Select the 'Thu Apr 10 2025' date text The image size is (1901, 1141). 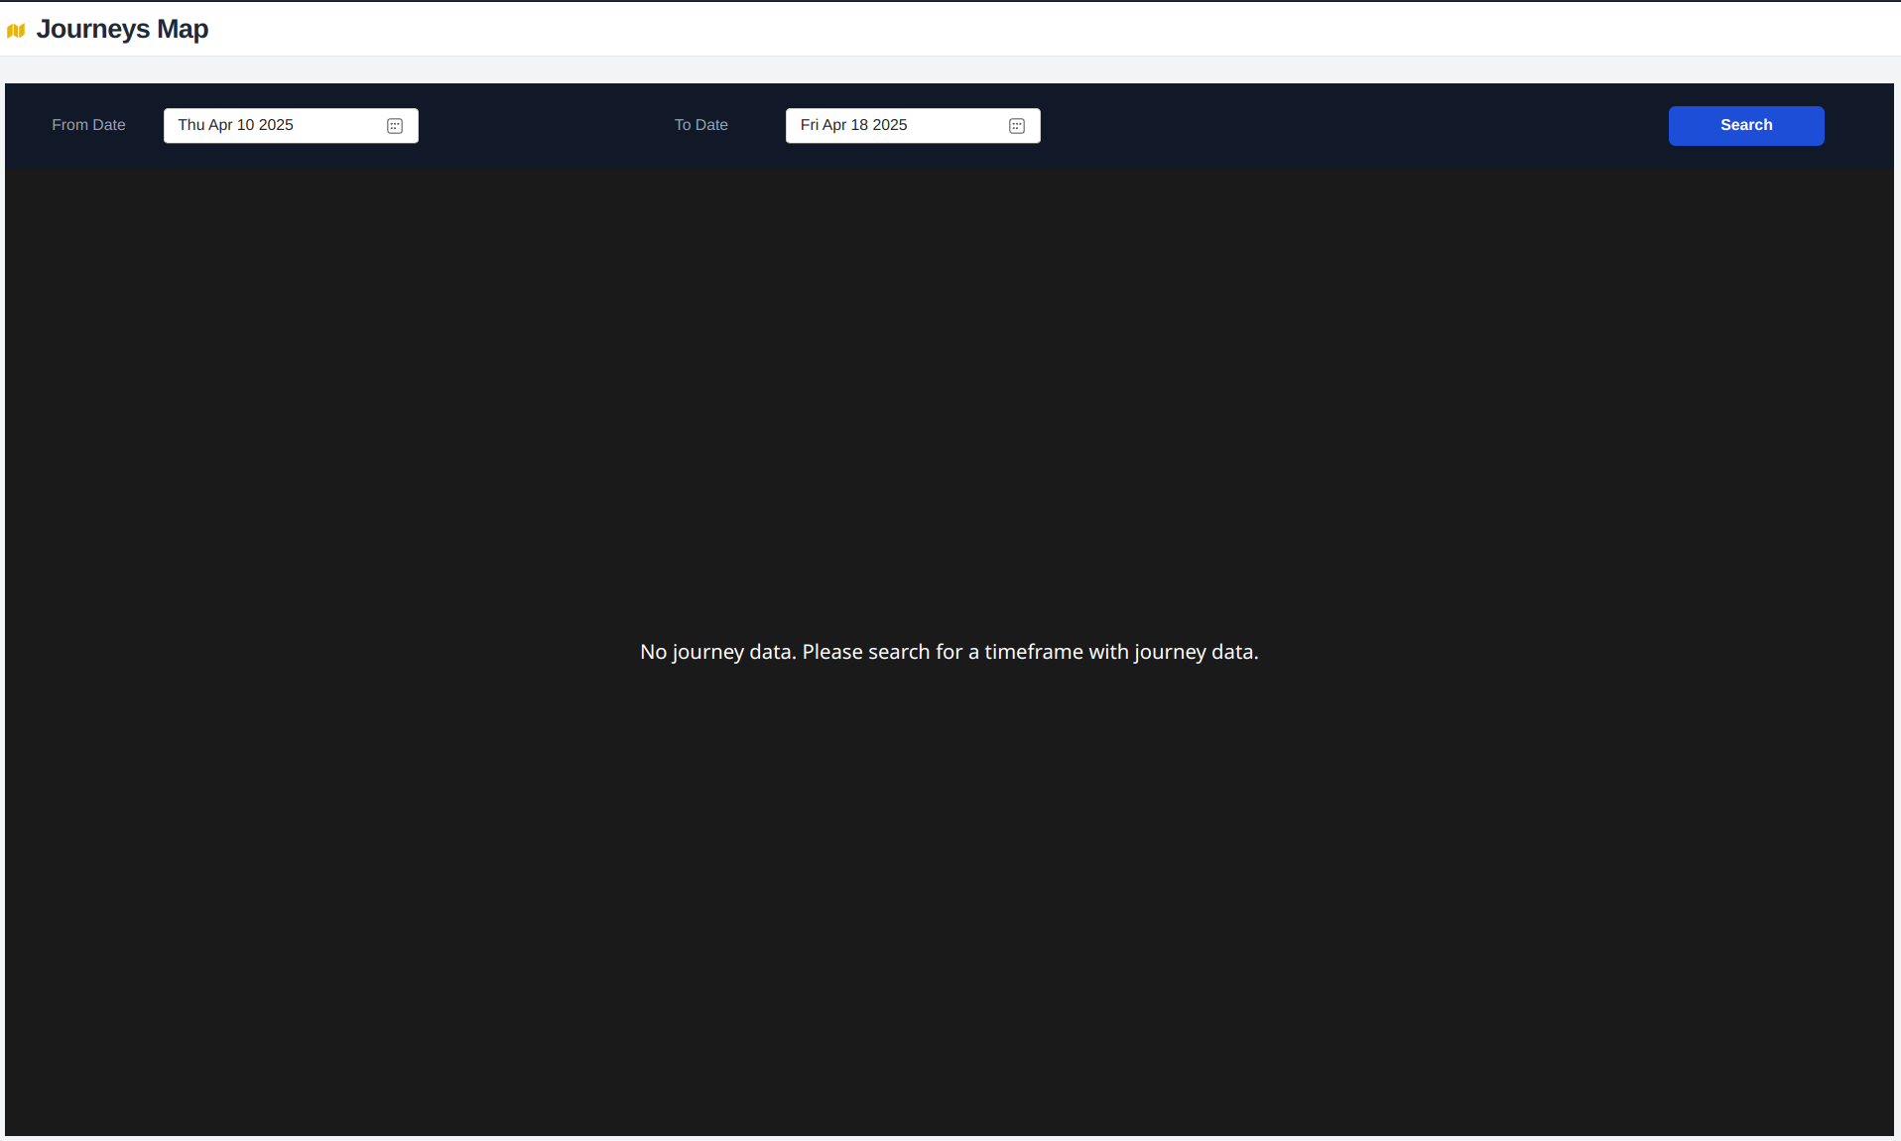(x=235, y=125)
